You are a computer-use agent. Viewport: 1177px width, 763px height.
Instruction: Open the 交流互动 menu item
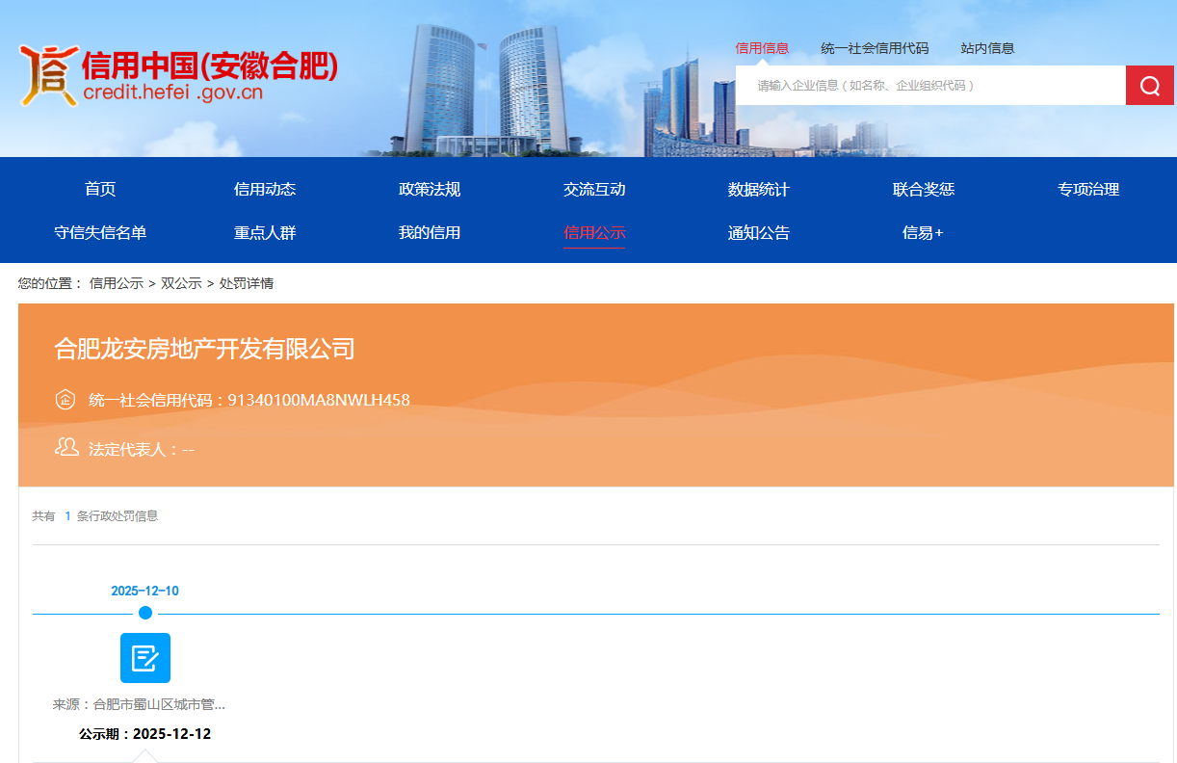pyautogui.click(x=594, y=189)
